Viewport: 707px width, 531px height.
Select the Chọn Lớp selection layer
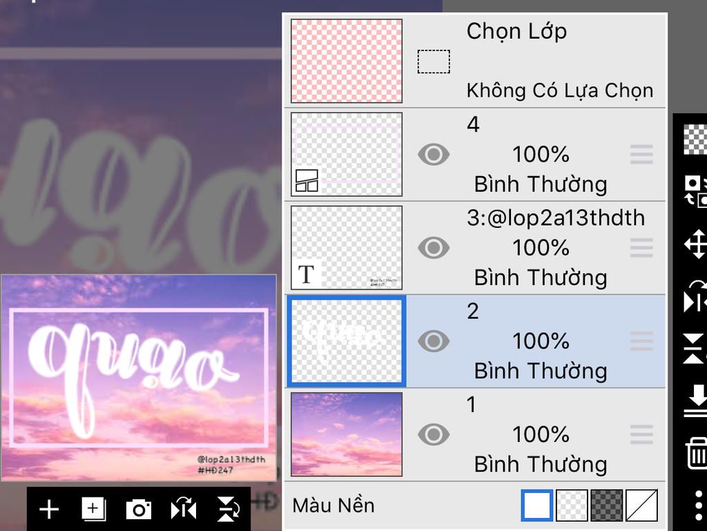click(x=475, y=61)
